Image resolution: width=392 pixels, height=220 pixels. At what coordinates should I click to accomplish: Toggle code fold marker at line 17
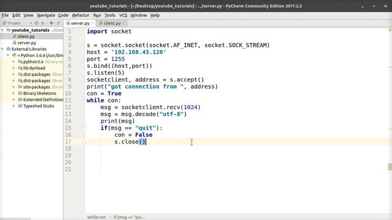pyautogui.click(x=85, y=142)
